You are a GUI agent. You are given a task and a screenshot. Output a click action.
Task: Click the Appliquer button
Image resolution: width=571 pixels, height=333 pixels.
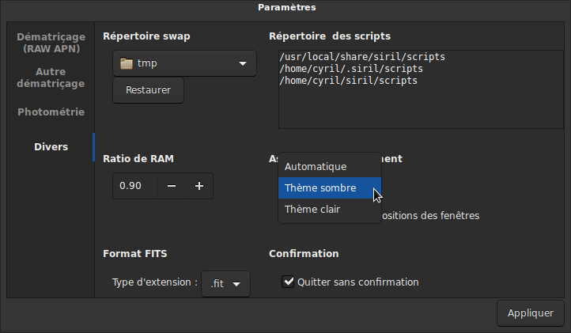(x=530, y=313)
